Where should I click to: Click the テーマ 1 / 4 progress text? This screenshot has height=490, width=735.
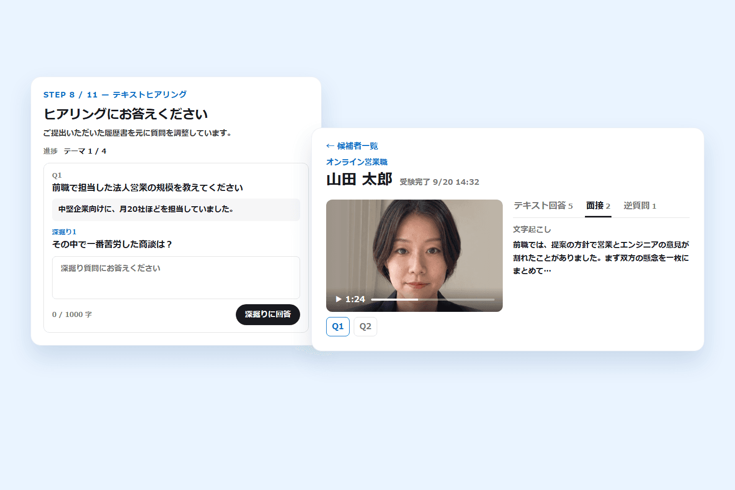pyautogui.click(x=85, y=151)
